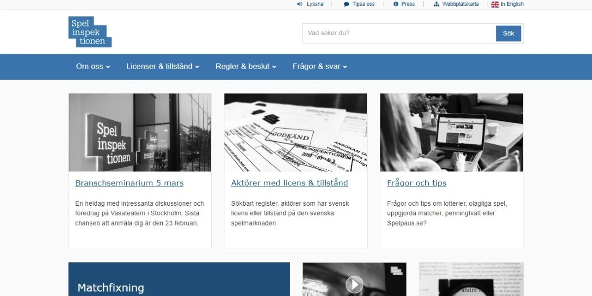
Task: Play the video thumbnail
Action: point(354,284)
